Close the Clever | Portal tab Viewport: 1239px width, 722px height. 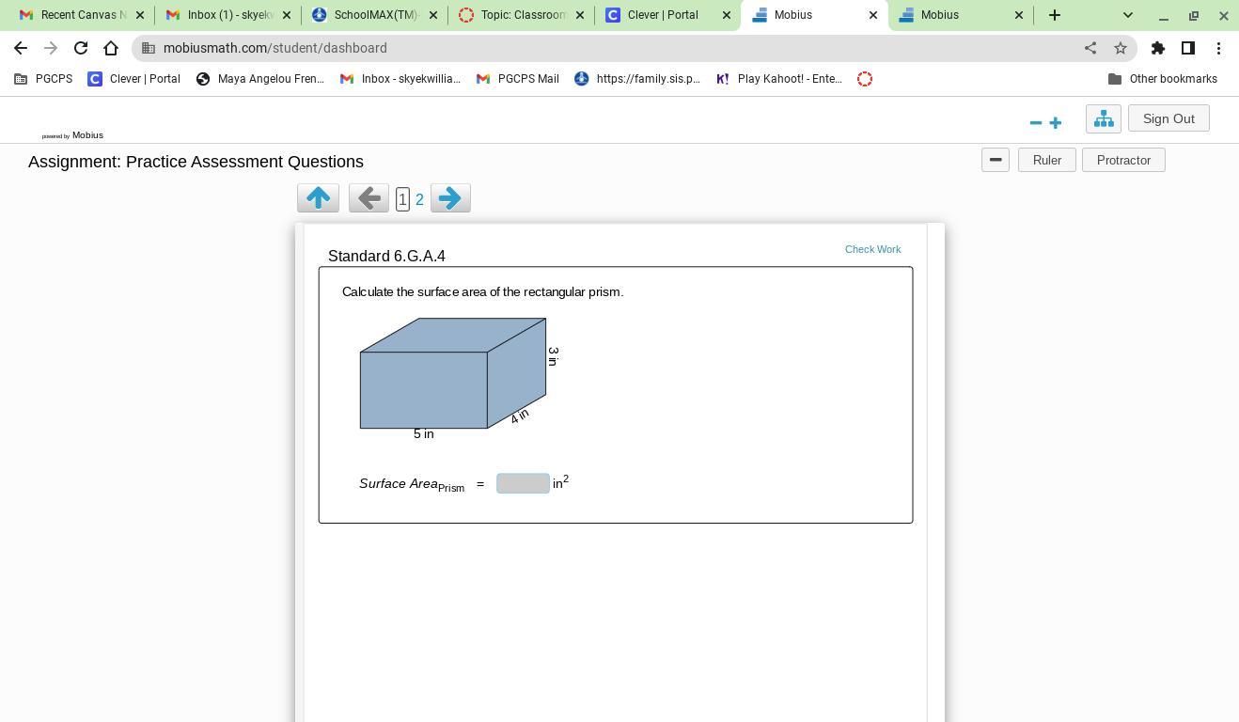pos(727,15)
